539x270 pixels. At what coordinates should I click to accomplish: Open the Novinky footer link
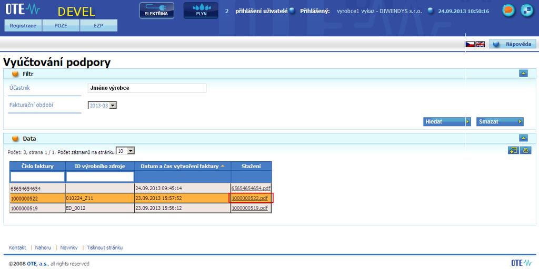coord(69,247)
